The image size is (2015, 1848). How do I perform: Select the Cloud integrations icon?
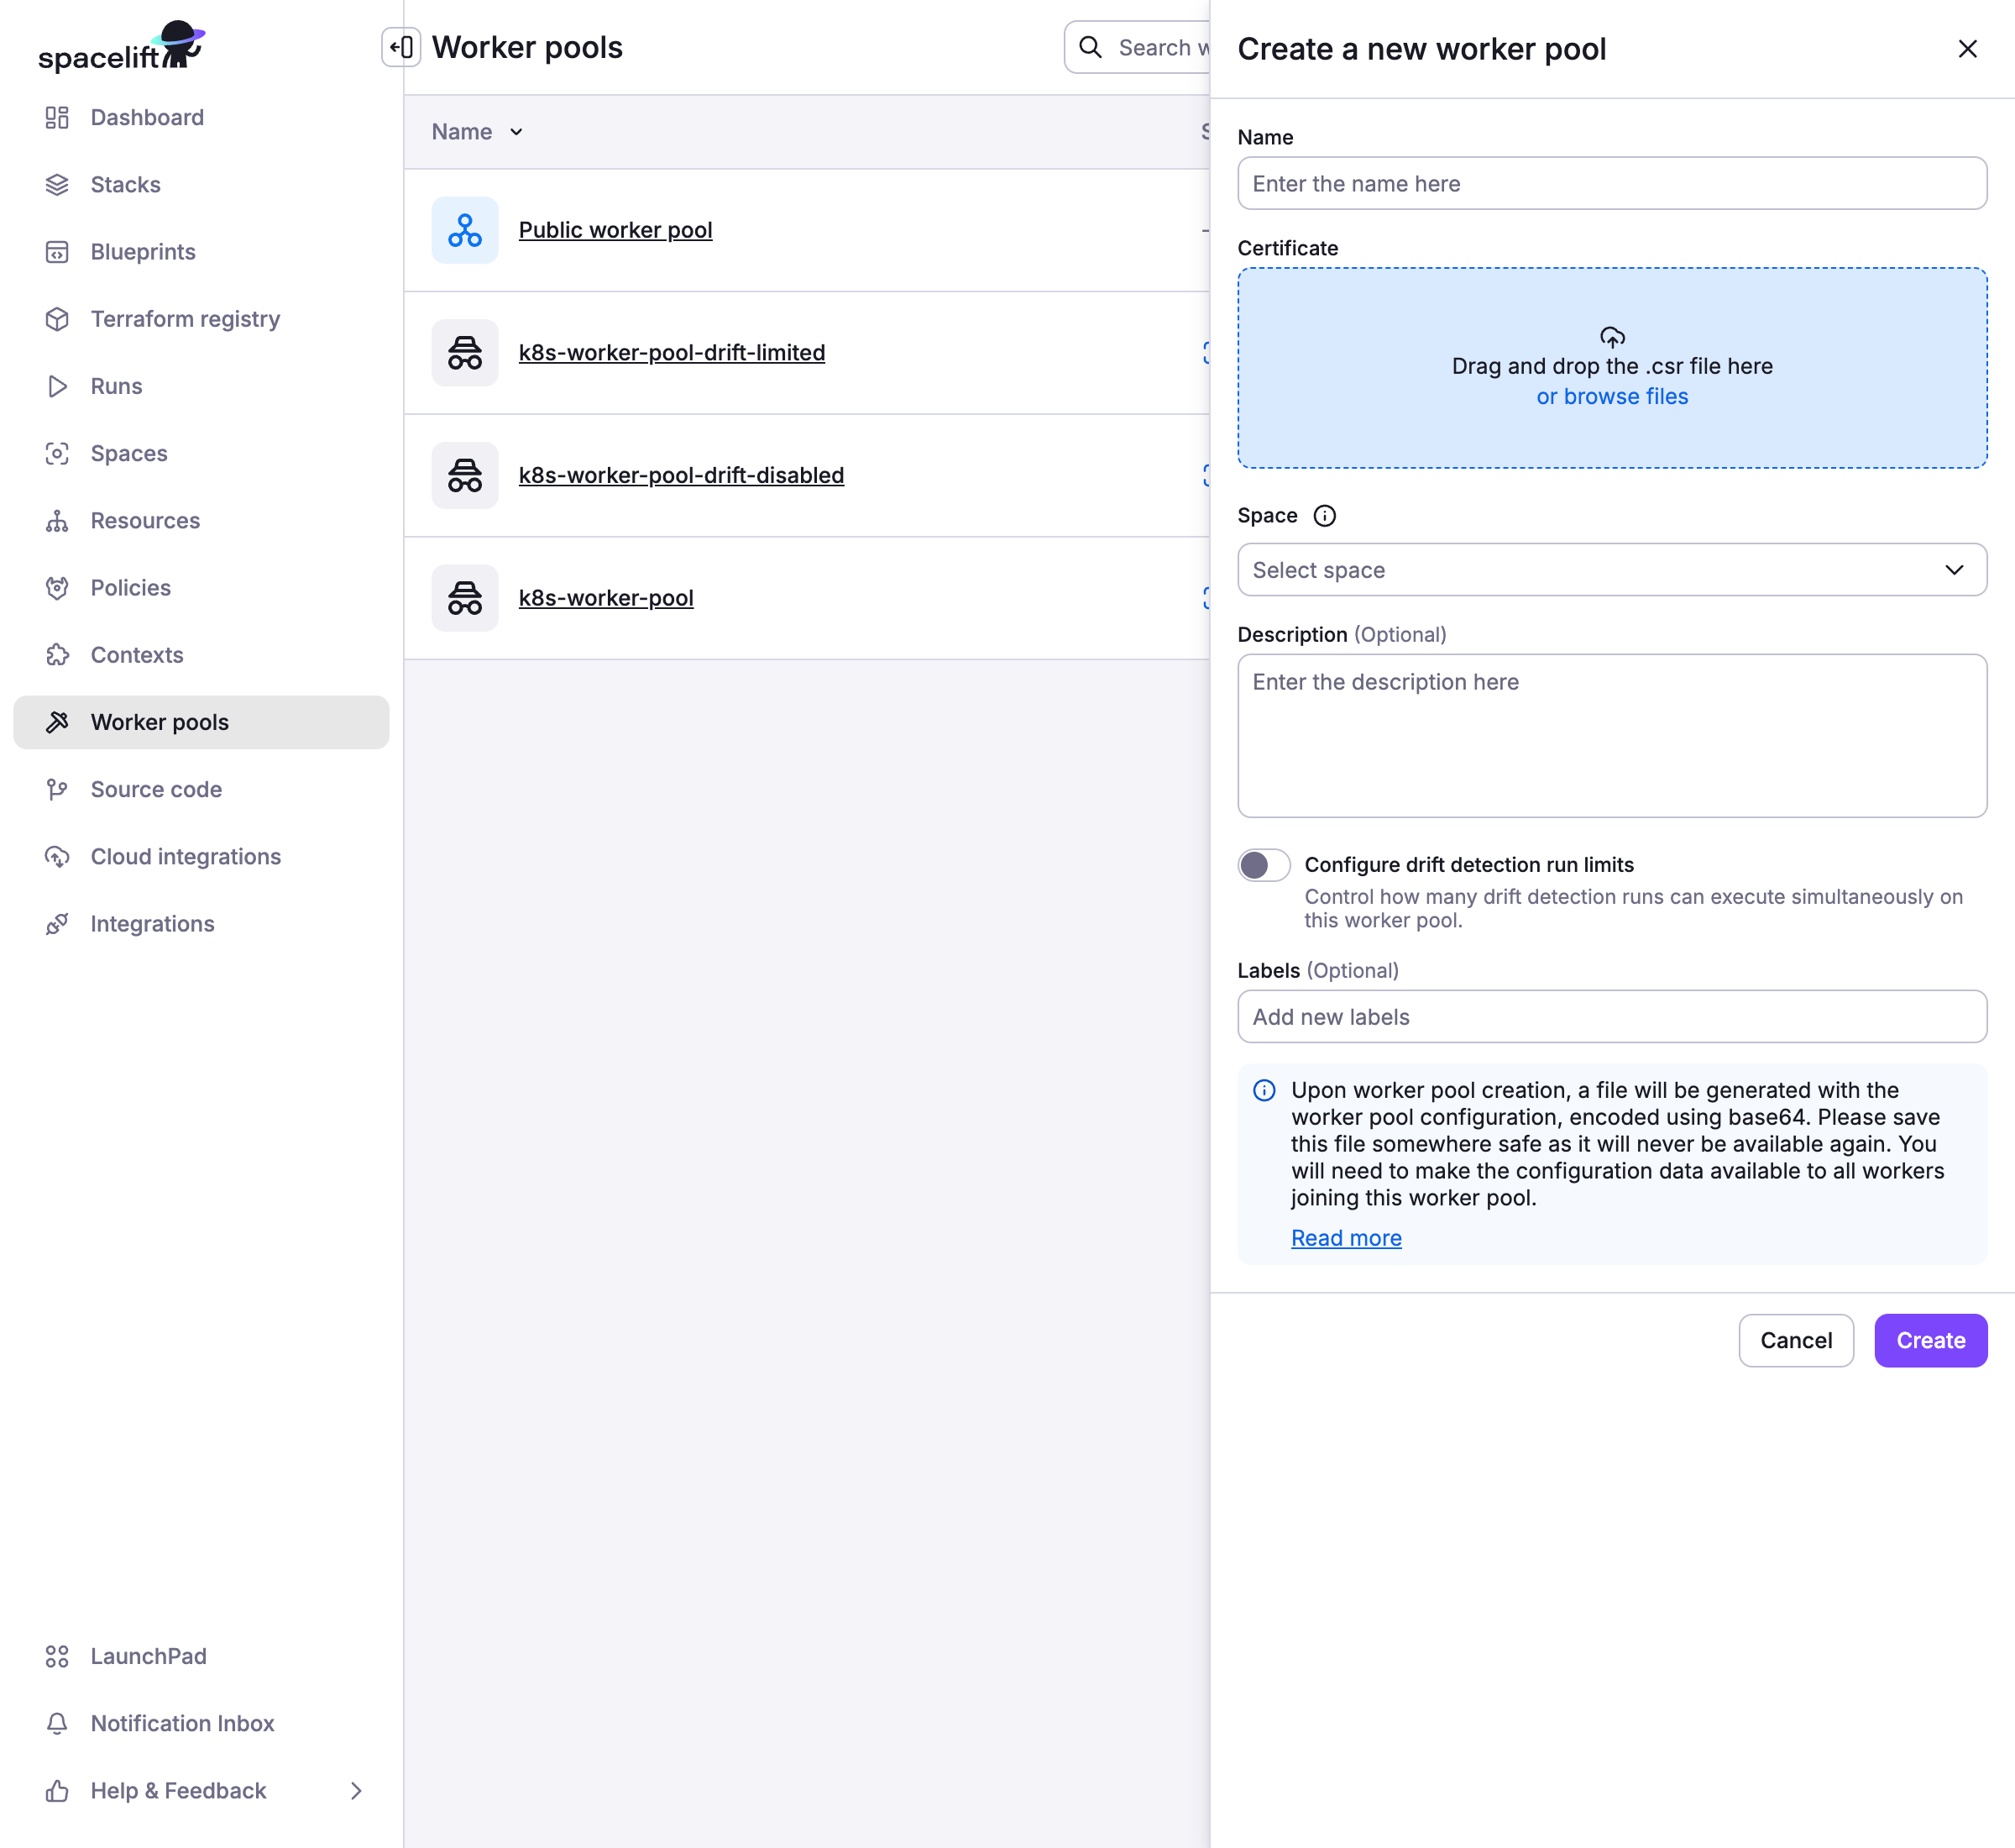click(x=56, y=857)
